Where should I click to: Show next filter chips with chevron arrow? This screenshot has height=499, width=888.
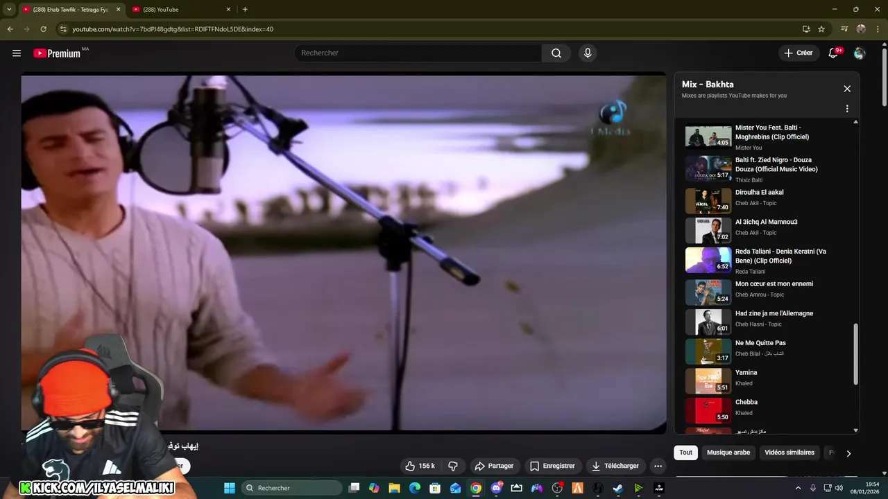click(848, 453)
